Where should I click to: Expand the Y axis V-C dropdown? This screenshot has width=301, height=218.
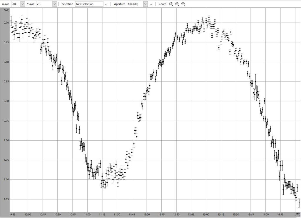click(54, 4)
